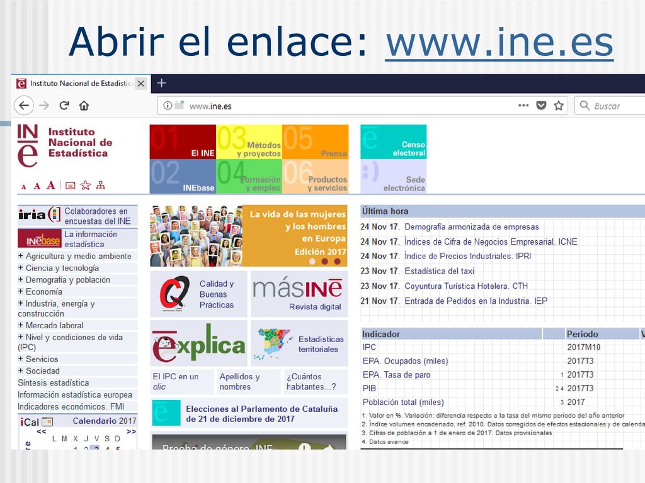The image size is (645, 483).
Task: Go to next month in calendar
Action: [131, 431]
